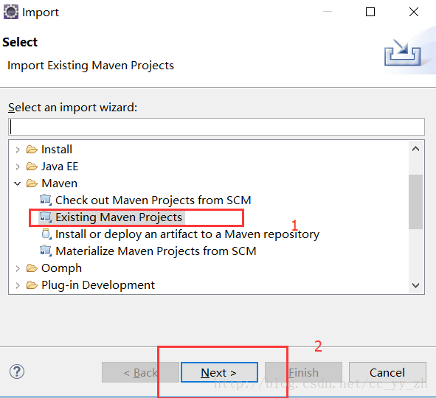
Task: Collapse the Maven category
Action: pos(18,184)
